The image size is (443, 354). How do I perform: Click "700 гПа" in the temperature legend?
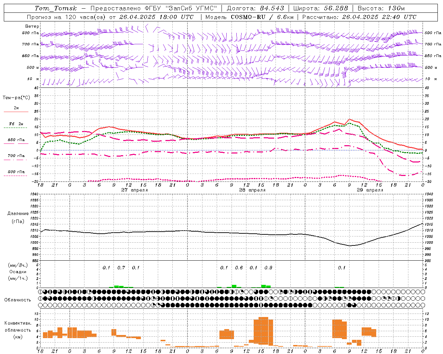click(x=16, y=156)
